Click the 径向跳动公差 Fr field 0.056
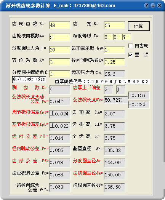This screenshot has width=165, height=200. point(59,150)
